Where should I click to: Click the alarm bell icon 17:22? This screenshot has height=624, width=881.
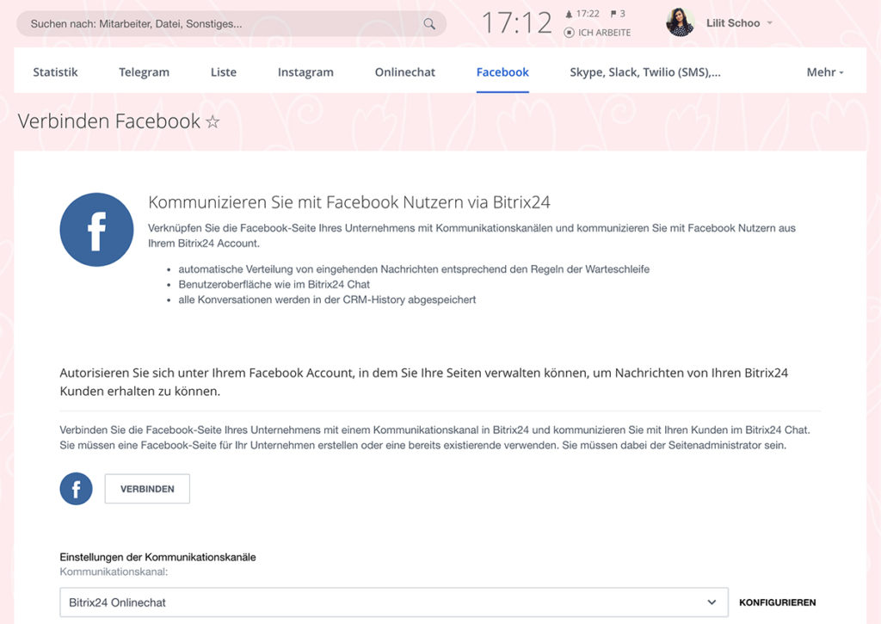coord(569,14)
